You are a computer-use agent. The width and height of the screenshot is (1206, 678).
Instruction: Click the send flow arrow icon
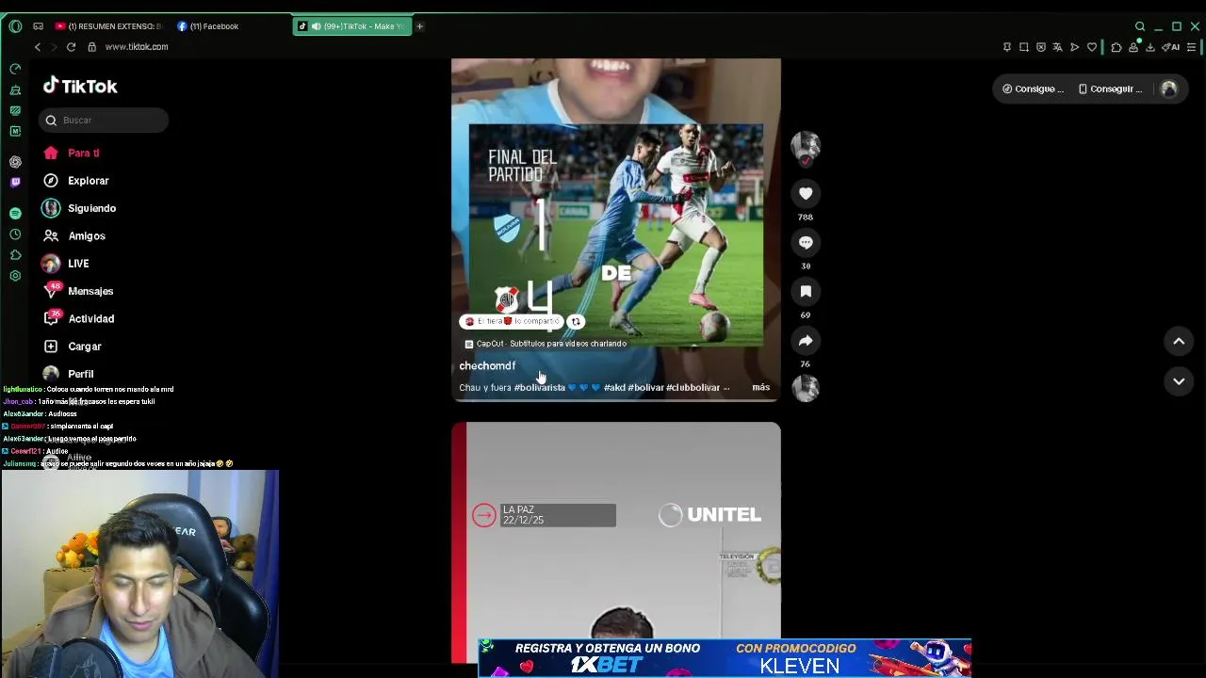1074,47
